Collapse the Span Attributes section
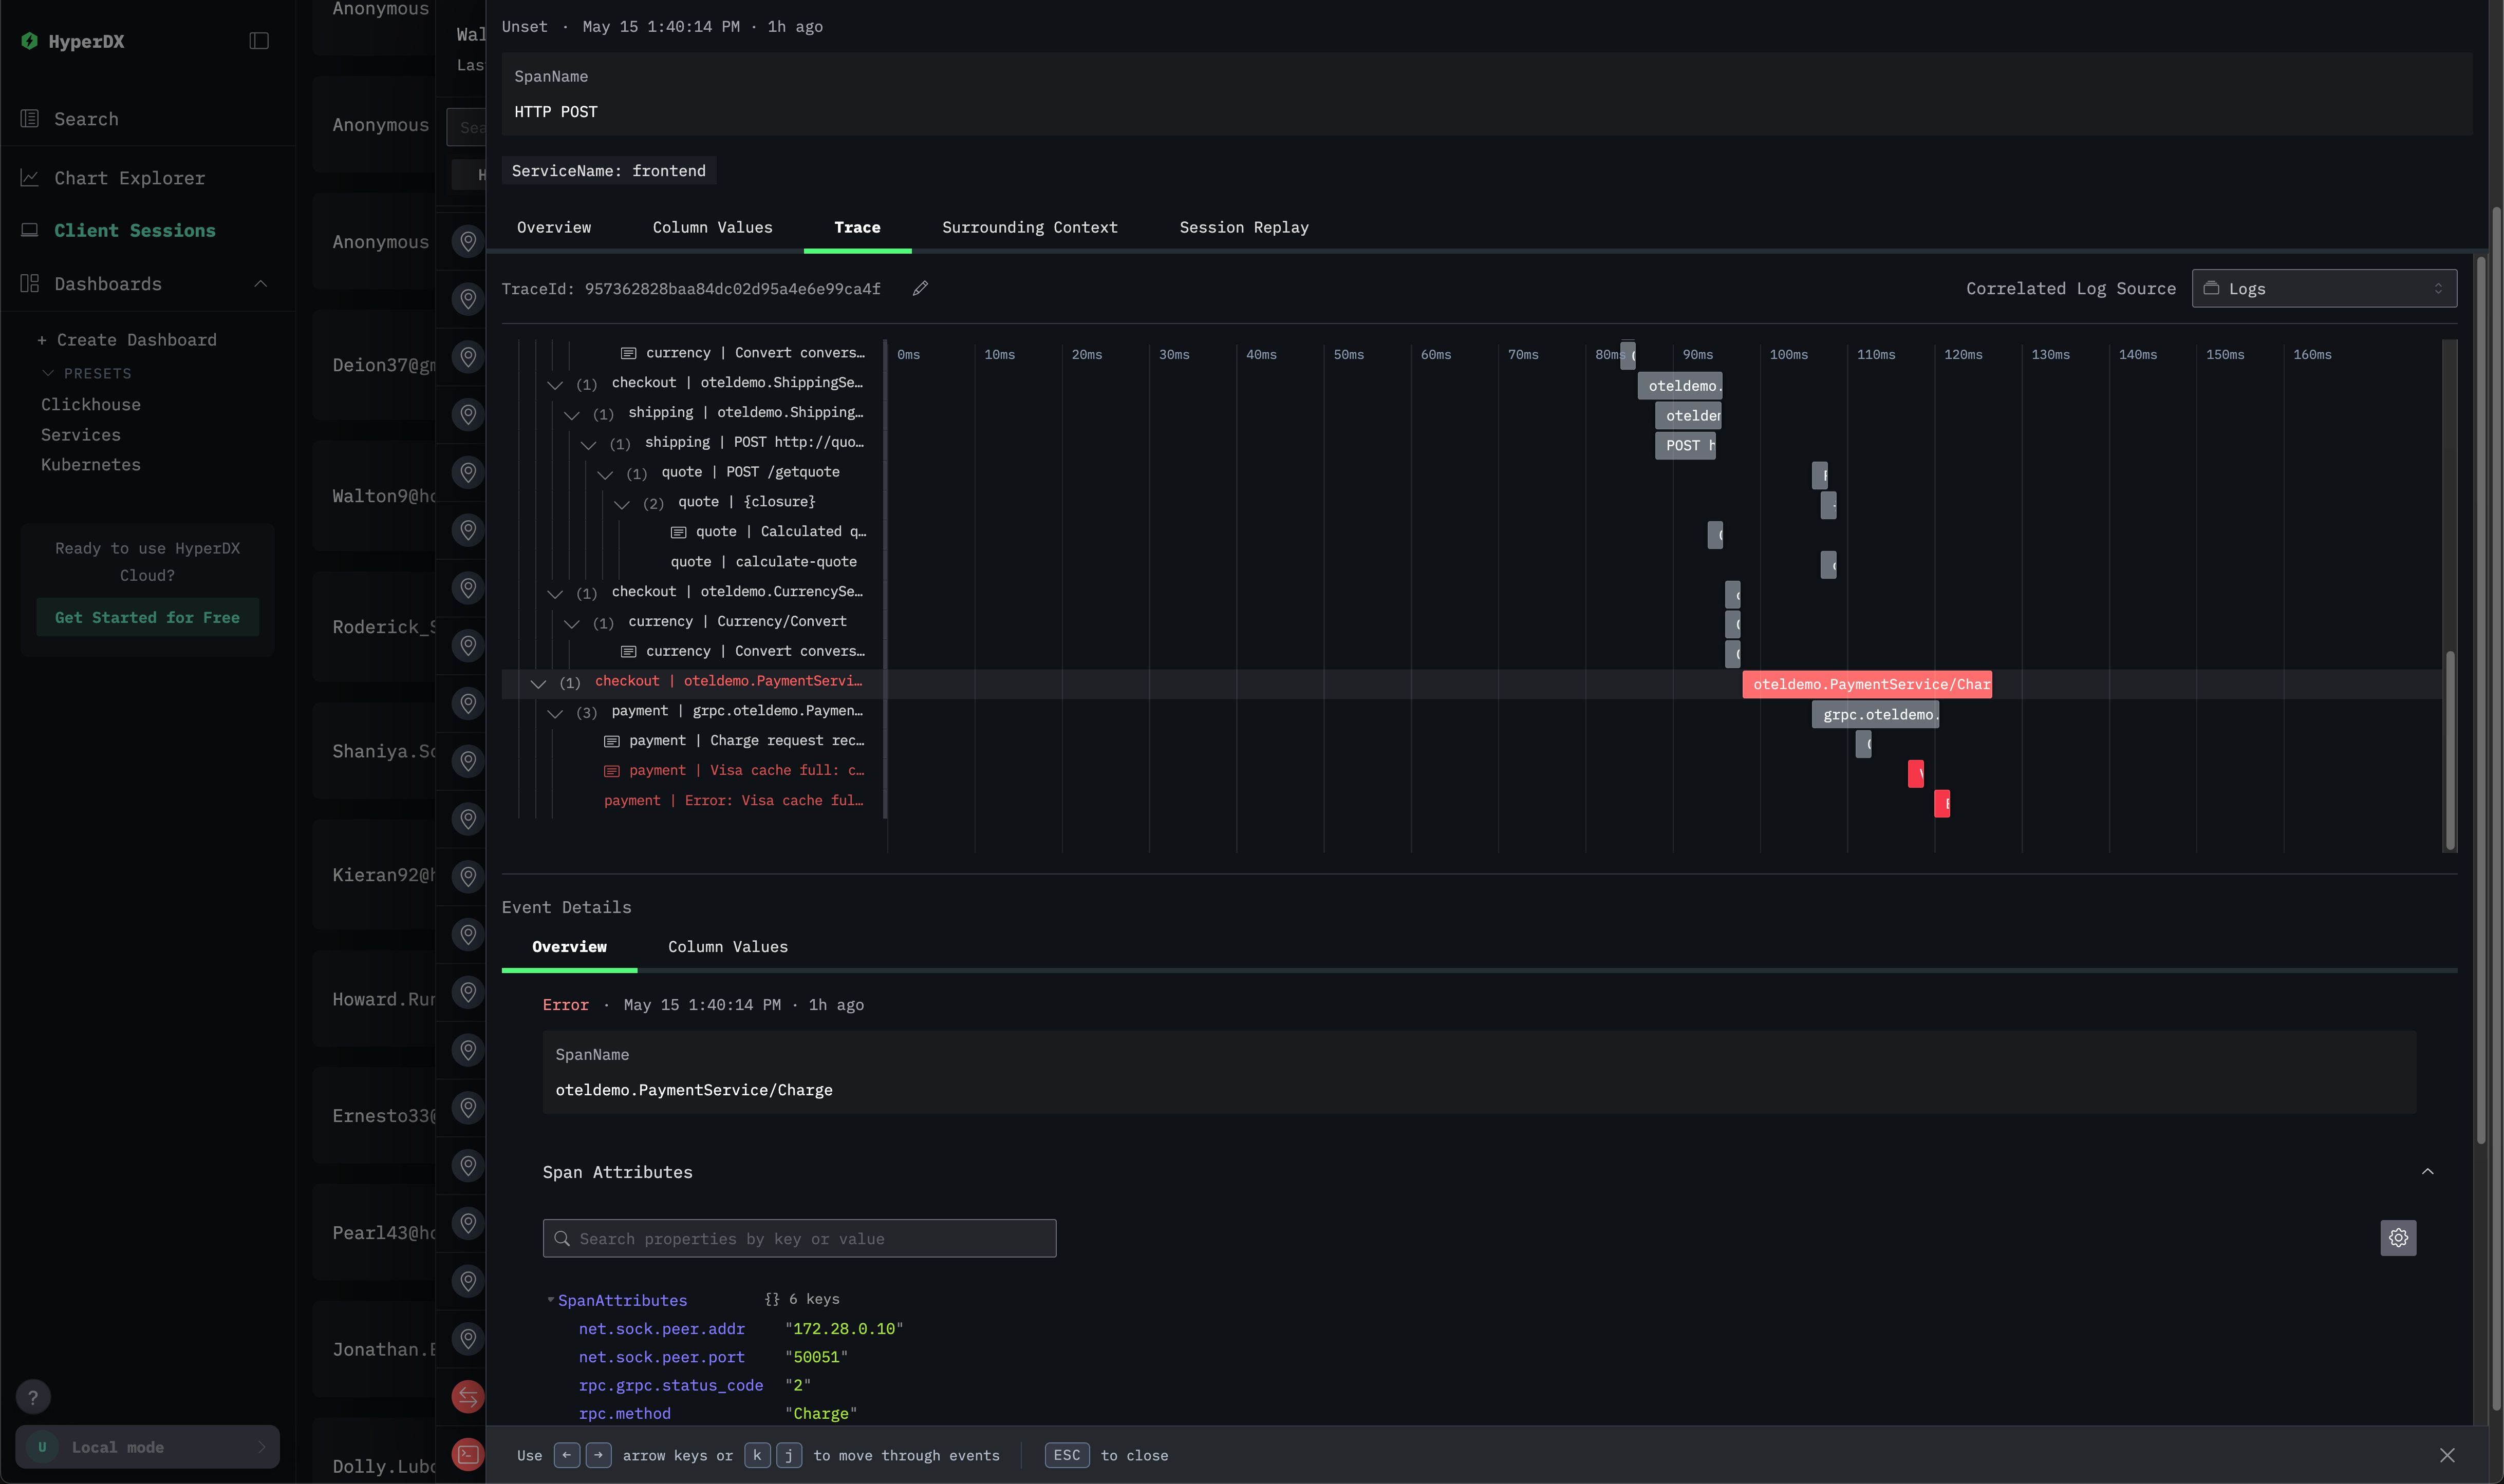The height and width of the screenshot is (1484, 2504). click(x=2426, y=1172)
